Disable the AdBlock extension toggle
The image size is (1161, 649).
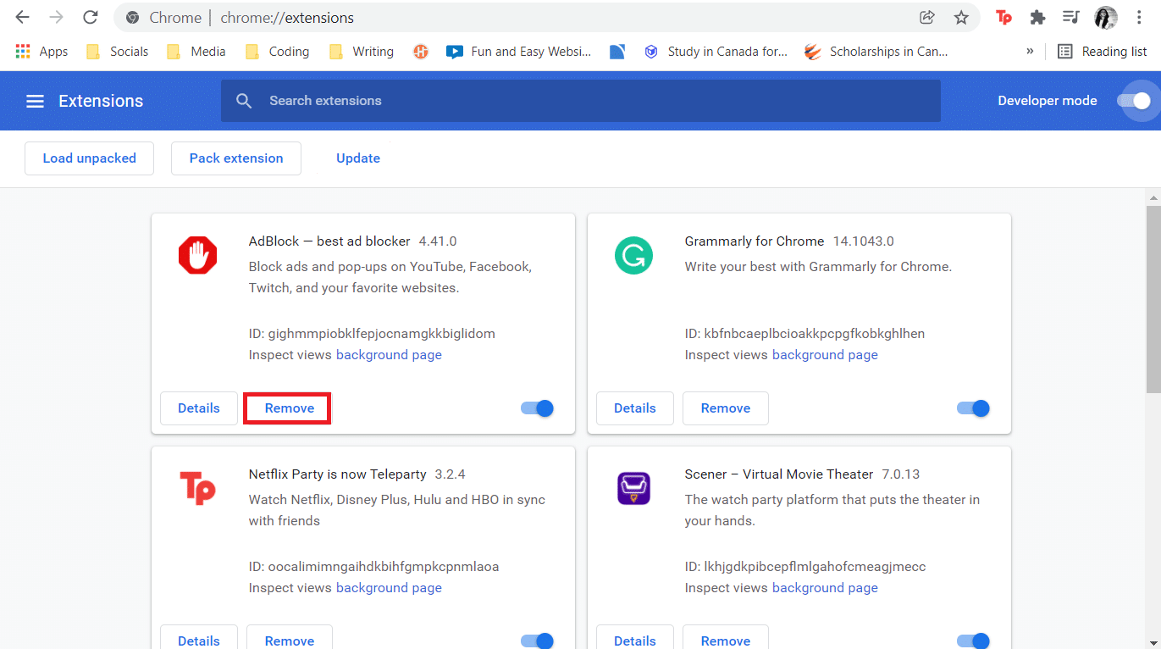[x=537, y=408]
